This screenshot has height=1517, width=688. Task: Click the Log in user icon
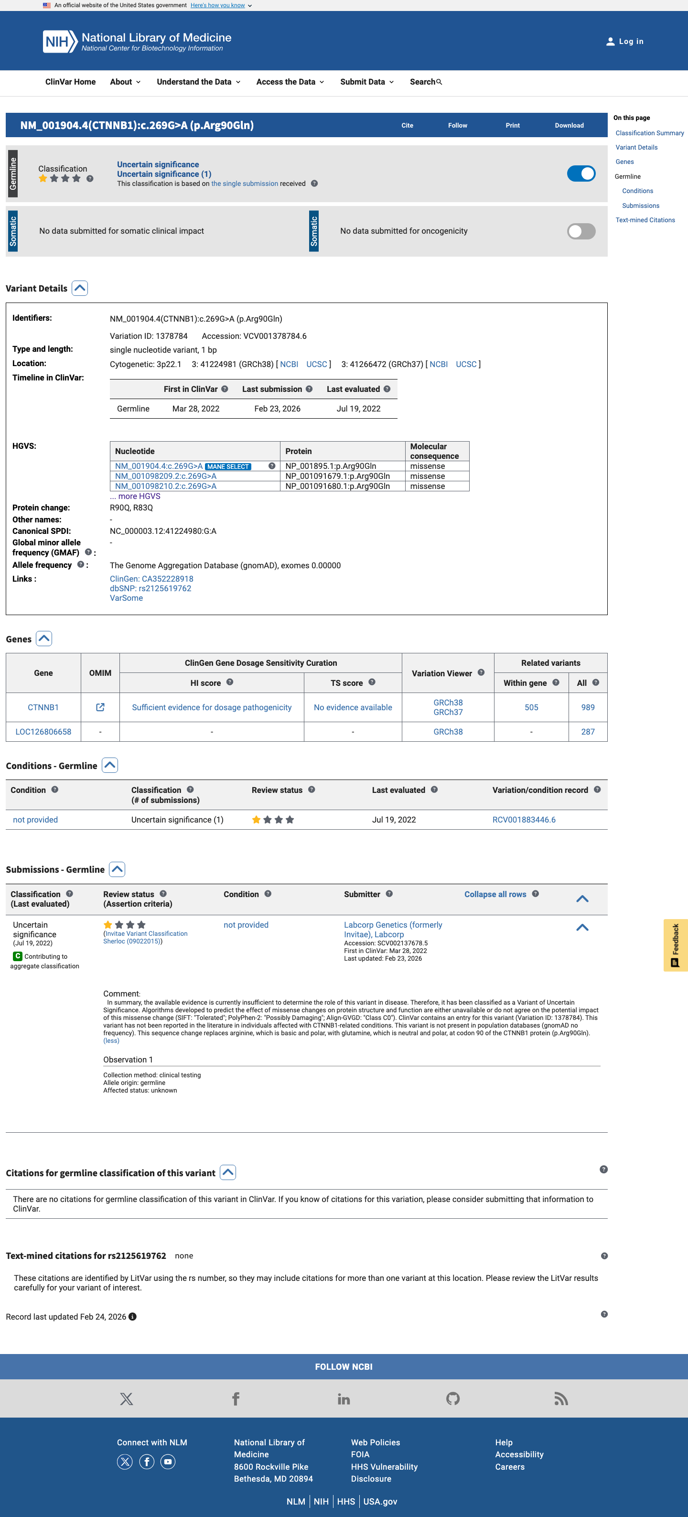pyautogui.click(x=610, y=41)
